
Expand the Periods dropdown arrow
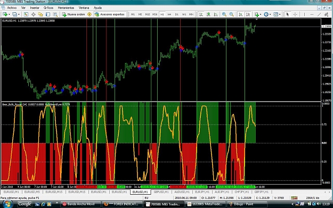[270, 14]
